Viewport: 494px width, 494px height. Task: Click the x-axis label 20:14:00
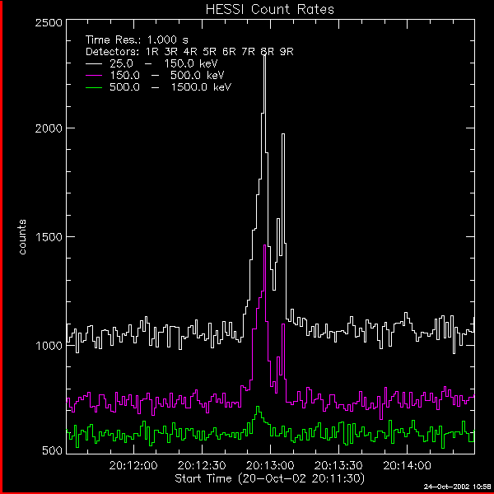[x=407, y=465]
